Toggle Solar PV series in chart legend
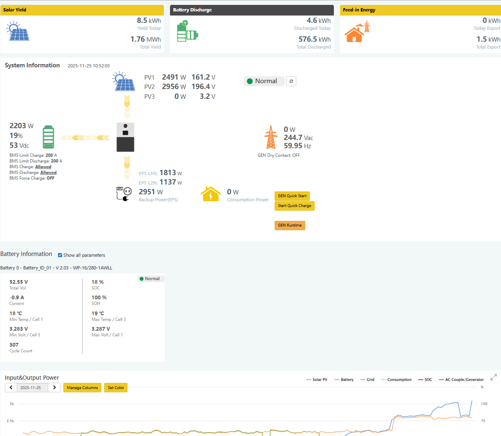Viewport: 501px width, 436px height. (317, 380)
